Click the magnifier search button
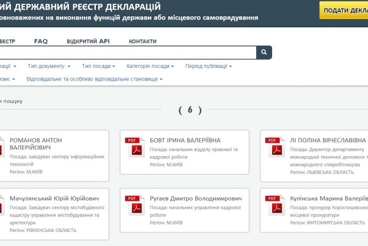The height and width of the screenshot is (246, 368). coord(264,52)
